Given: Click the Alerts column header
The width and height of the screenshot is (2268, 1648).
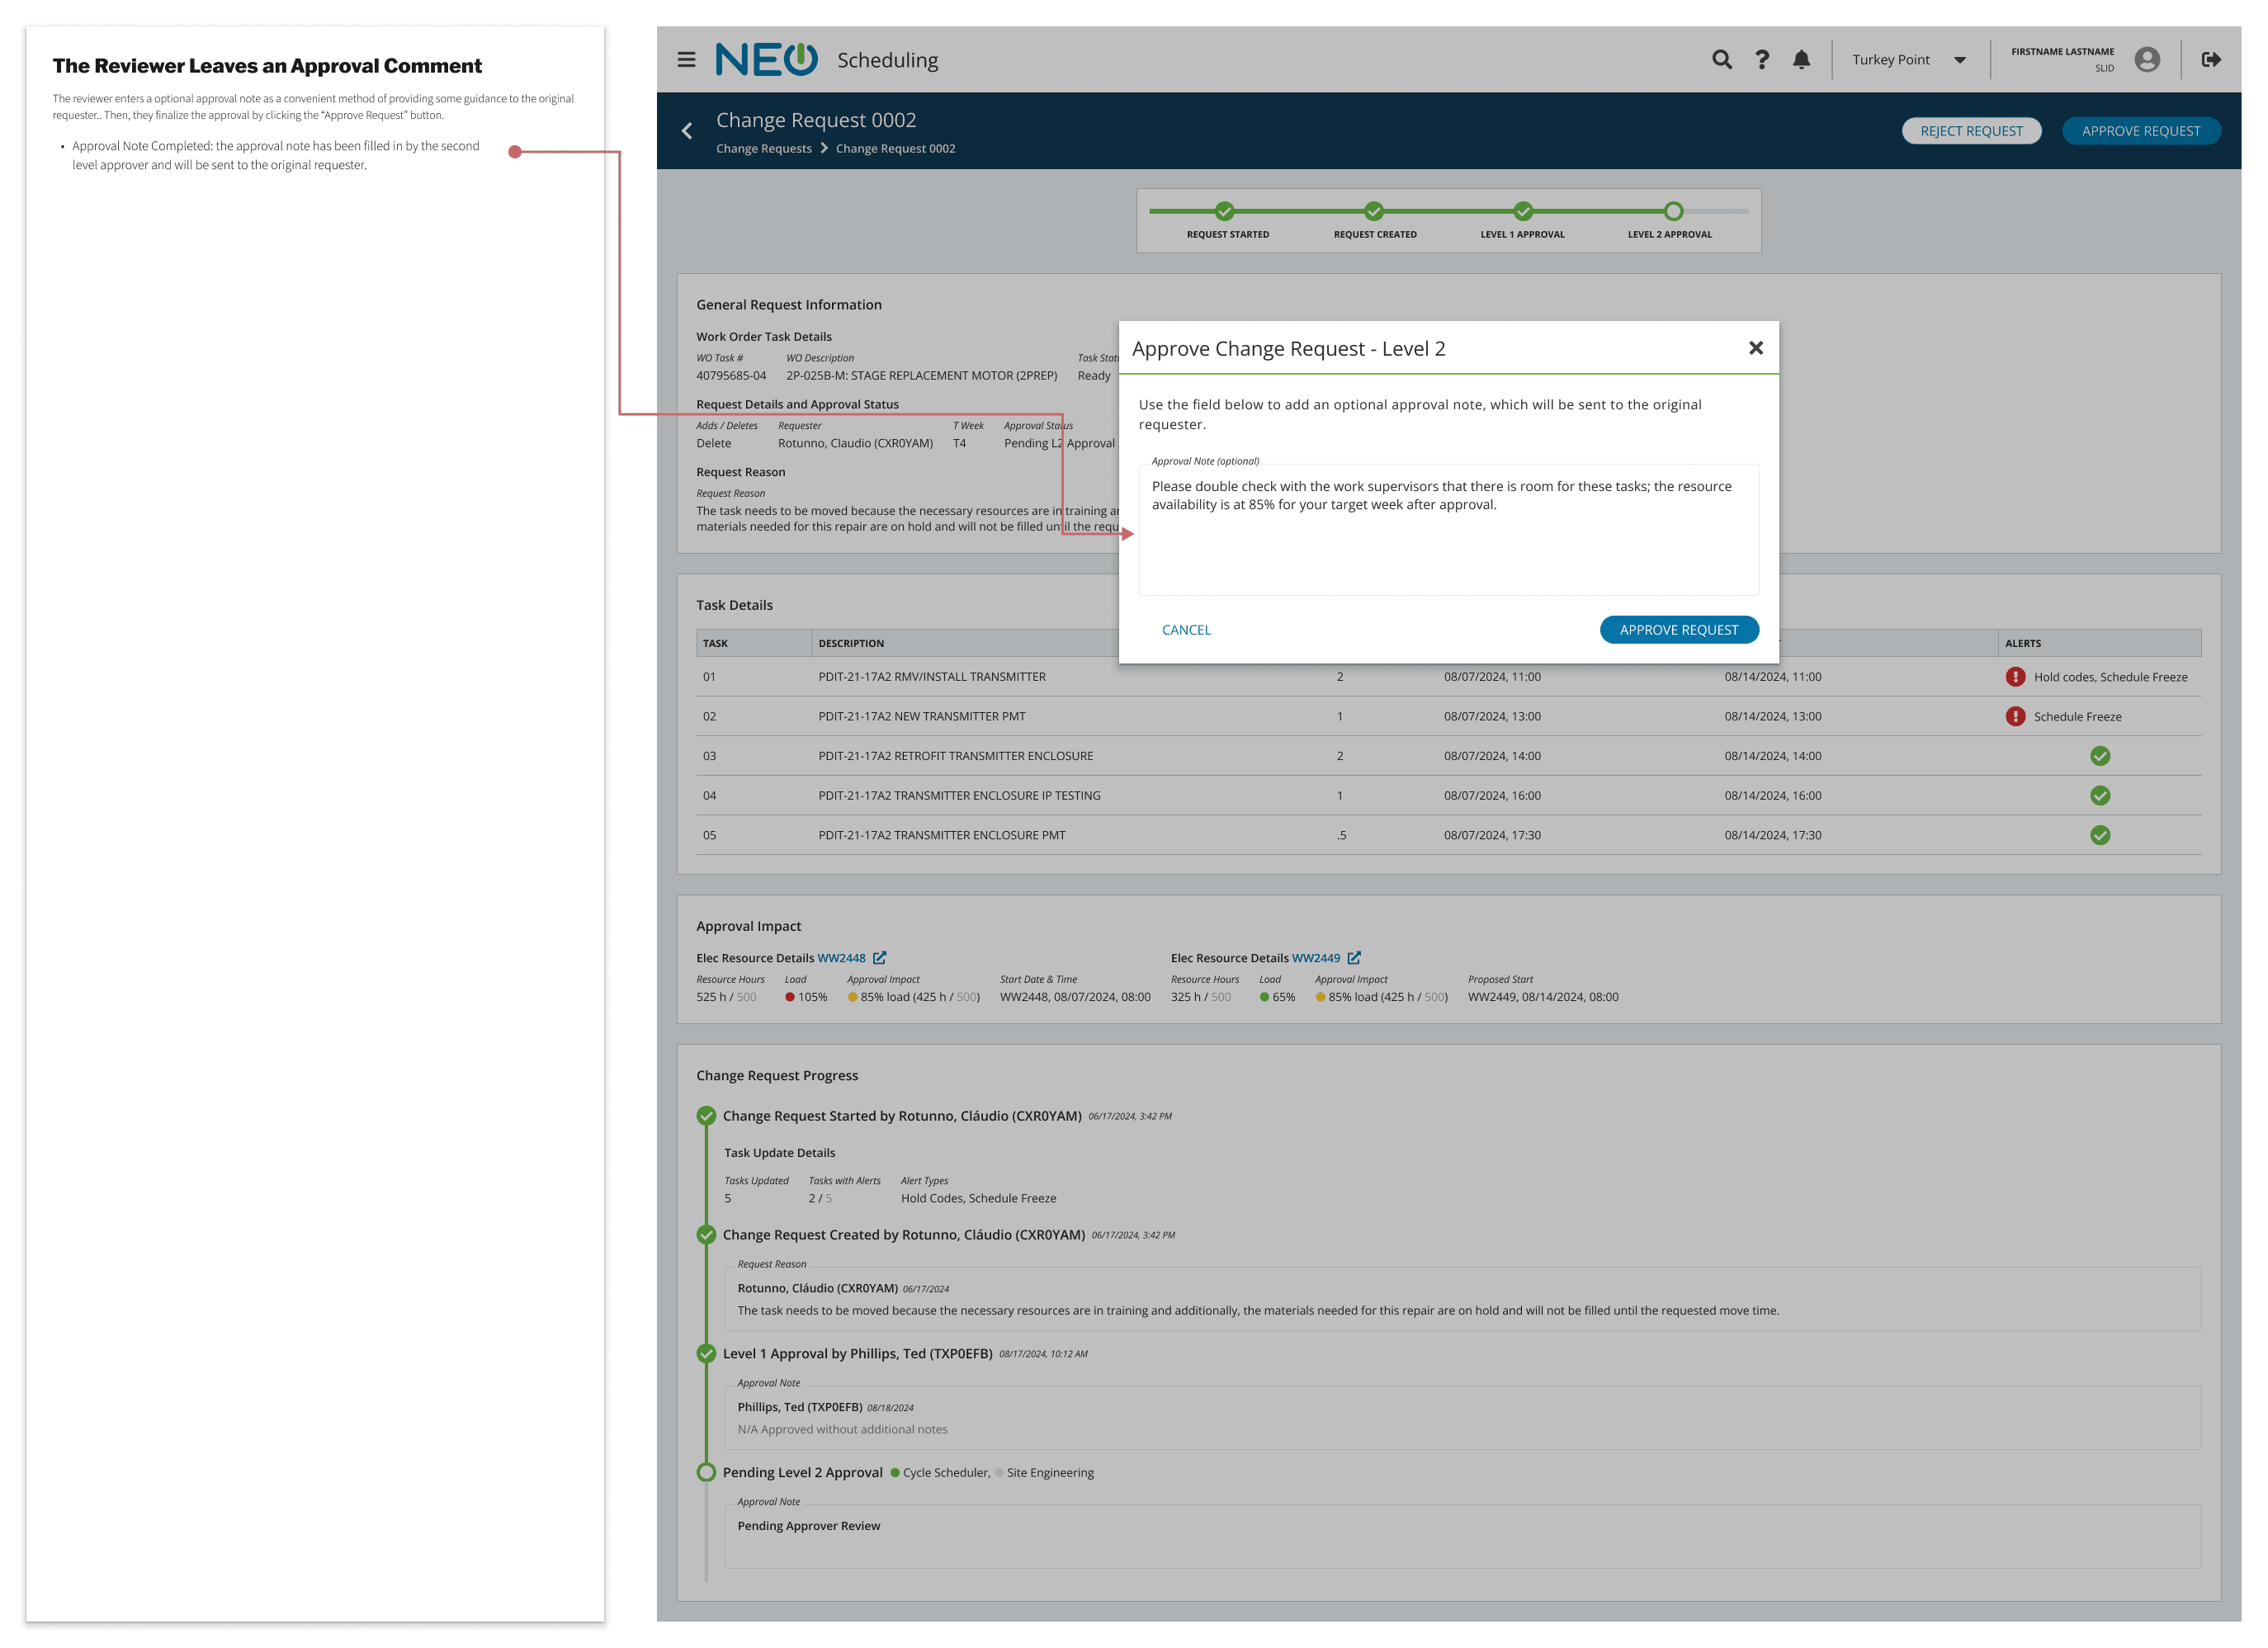Looking at the screenshot, I should [x=2023, y=644].
